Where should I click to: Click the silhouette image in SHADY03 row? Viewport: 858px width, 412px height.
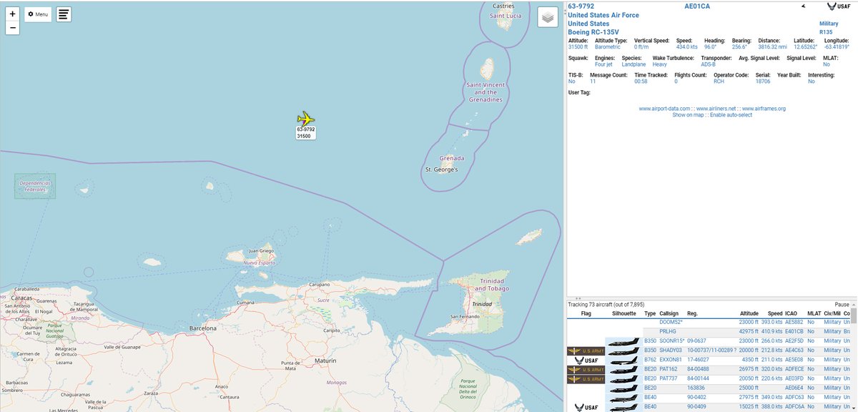pos(623,351)
